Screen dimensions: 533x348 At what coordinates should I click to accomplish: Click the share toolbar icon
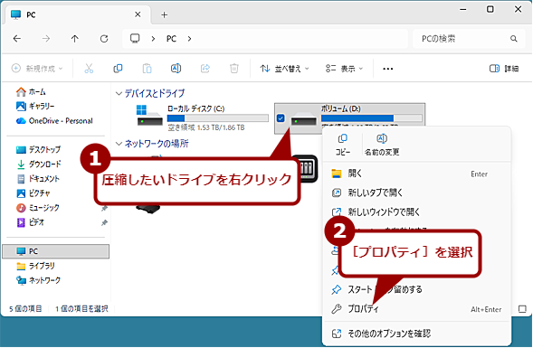205,69
